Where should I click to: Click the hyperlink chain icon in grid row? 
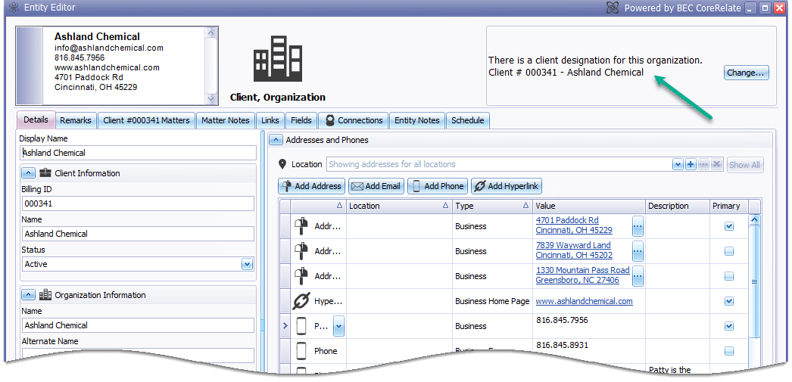(301, 301)
